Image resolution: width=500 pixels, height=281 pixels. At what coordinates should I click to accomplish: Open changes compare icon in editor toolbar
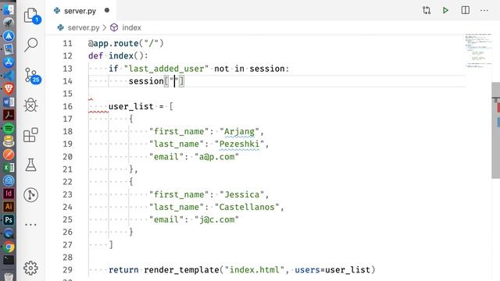click(x=427, y=10)
